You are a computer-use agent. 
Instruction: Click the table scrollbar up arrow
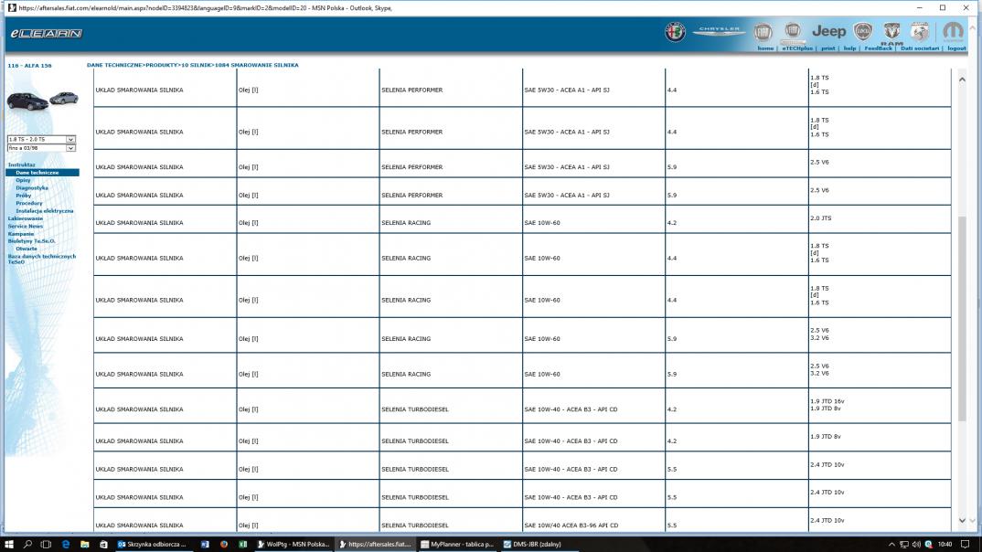pyautogui.click(x=962, y=80)
